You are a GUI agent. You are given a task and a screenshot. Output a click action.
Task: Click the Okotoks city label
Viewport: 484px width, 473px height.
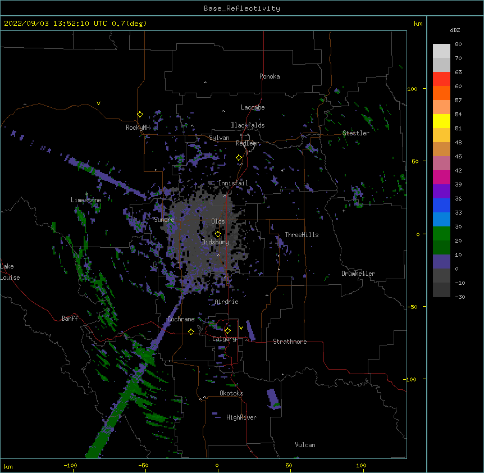(x=231, y=393)
